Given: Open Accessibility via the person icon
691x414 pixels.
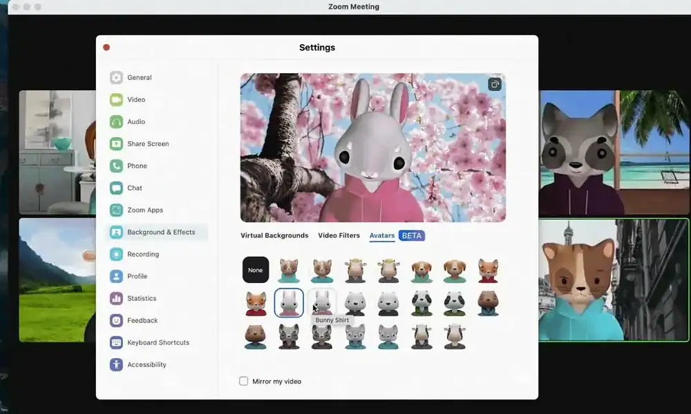Looking at the screenshot, I should [x=116, y=364].
